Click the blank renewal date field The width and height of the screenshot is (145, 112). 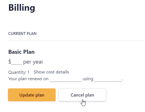point(65,79)
